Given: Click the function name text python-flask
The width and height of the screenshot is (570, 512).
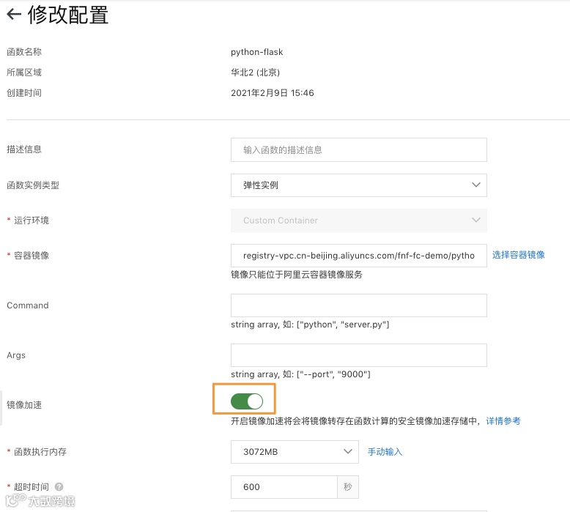Looking at the screenshot, I should (256, 52).
